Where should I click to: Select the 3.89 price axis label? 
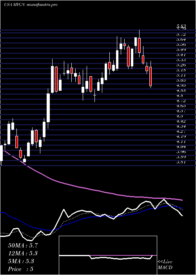coord(181,157)
